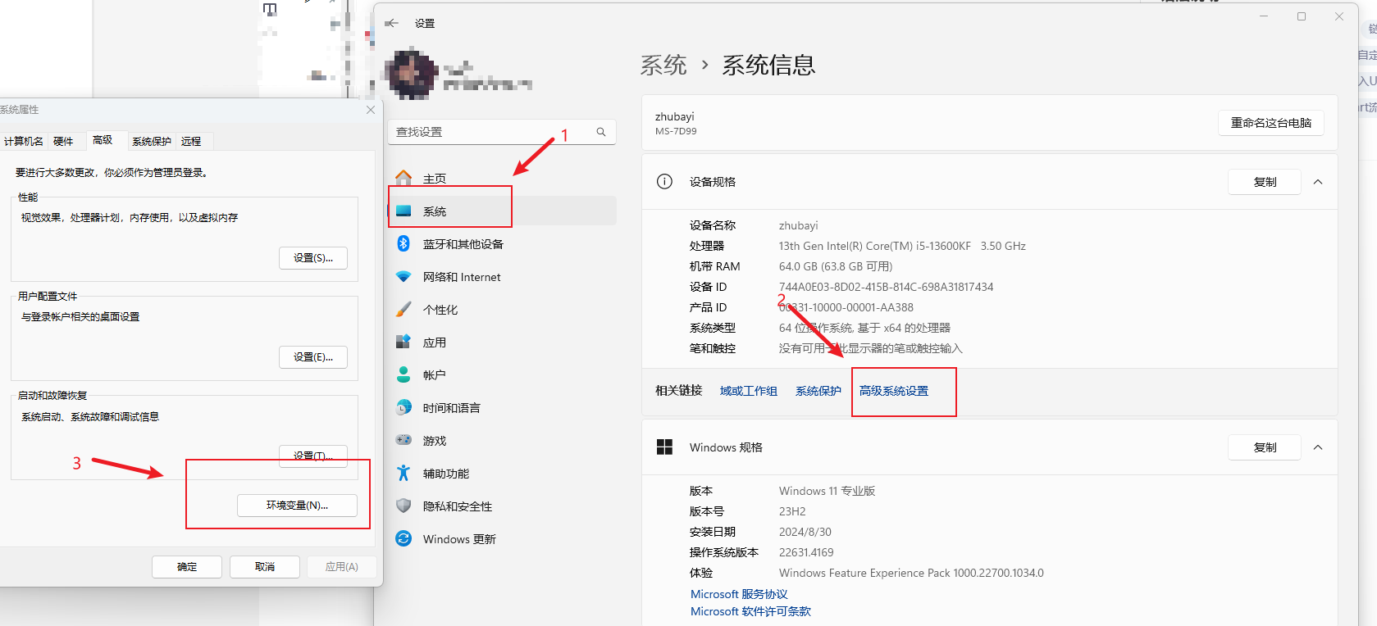Screen dimensions: 1377x626
Task: Click the Privacy and security (隐私和安全性) shield icon
Action: click(x=404, y=506)
